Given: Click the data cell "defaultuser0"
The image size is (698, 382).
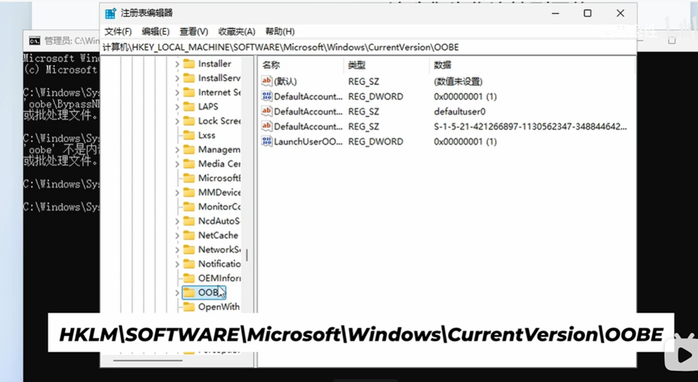Looking at the screenshot, I should 459,111.
